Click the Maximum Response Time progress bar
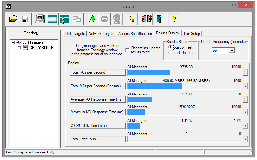257x160 pixels. pyautogui.click(x=185, y=112)
